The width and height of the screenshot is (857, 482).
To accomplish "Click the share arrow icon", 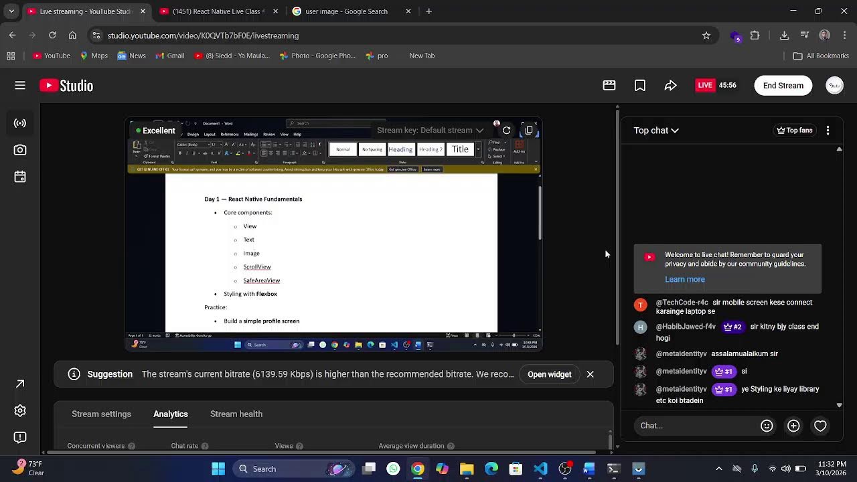I will coord(670,85).
